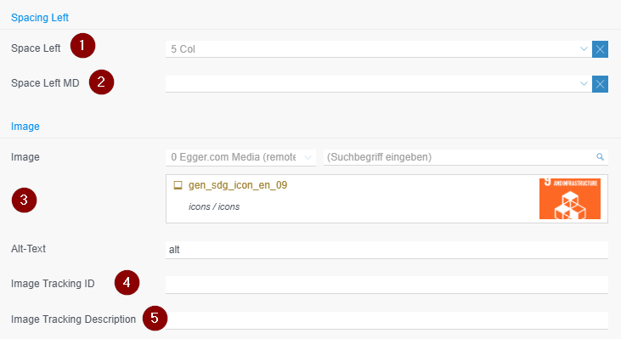Open the Egger.com Media source dropdown
Screen dimensions: 621x339
click(x=240, y=157)
